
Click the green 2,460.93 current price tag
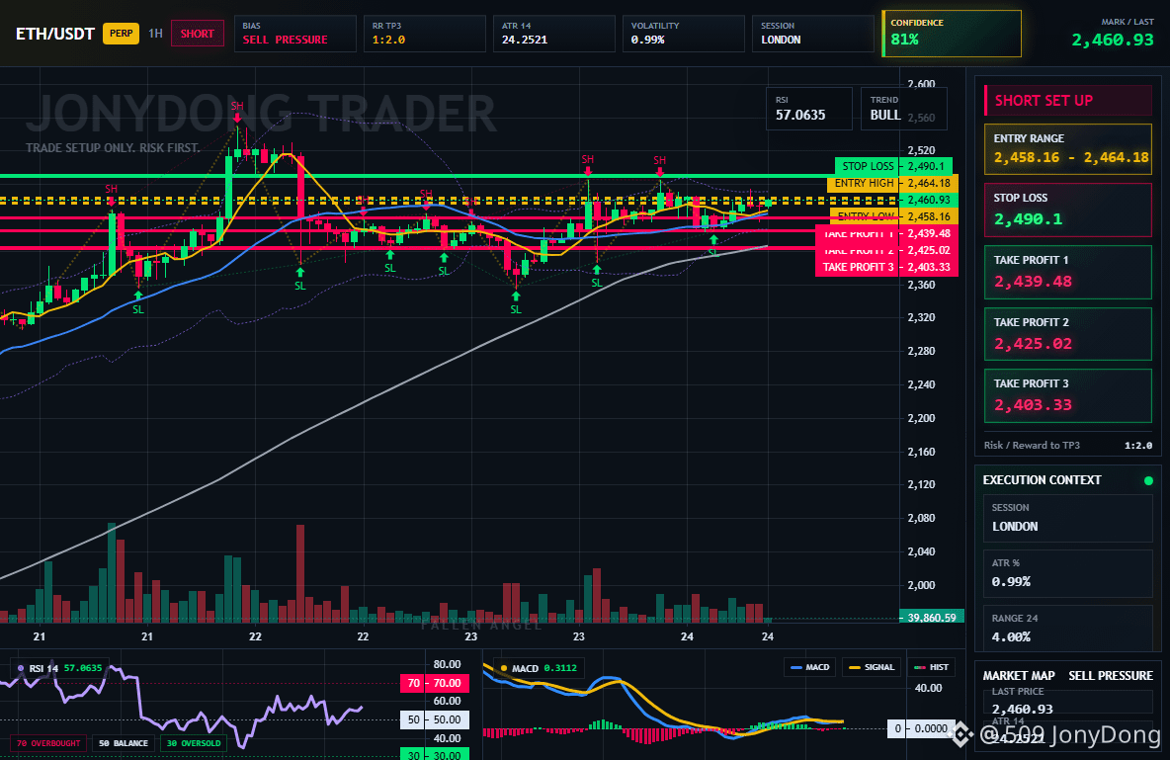coord(929,200)
